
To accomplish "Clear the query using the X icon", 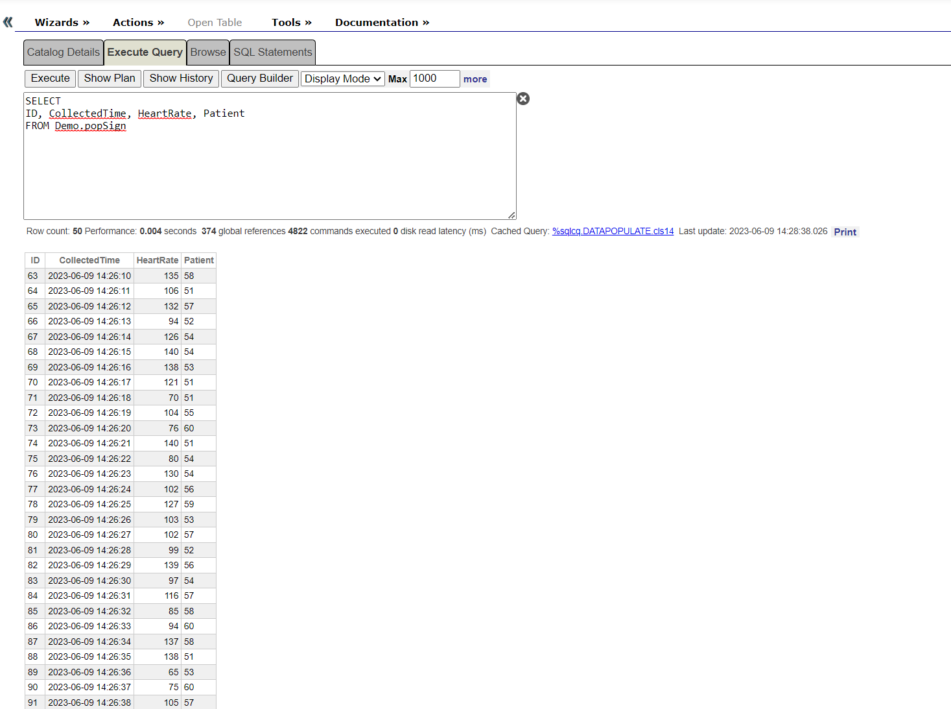I will 523,99.
